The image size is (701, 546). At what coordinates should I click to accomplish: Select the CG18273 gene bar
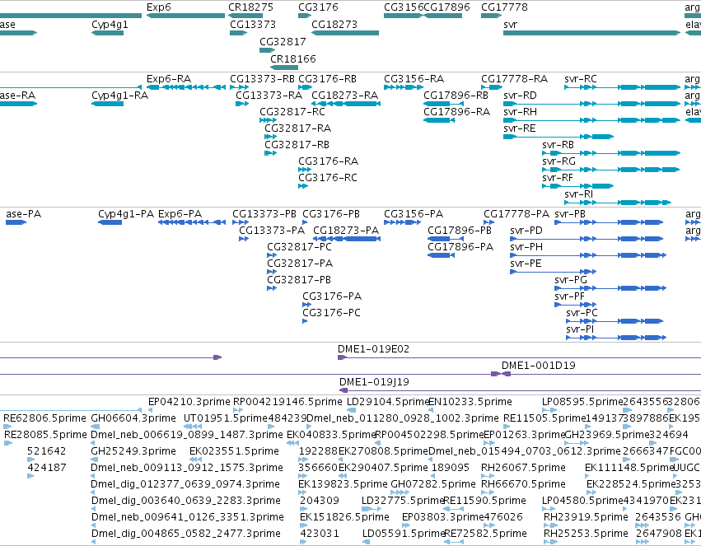345,33
